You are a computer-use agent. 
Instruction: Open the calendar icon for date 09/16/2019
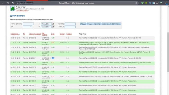(x=53, y=23)
